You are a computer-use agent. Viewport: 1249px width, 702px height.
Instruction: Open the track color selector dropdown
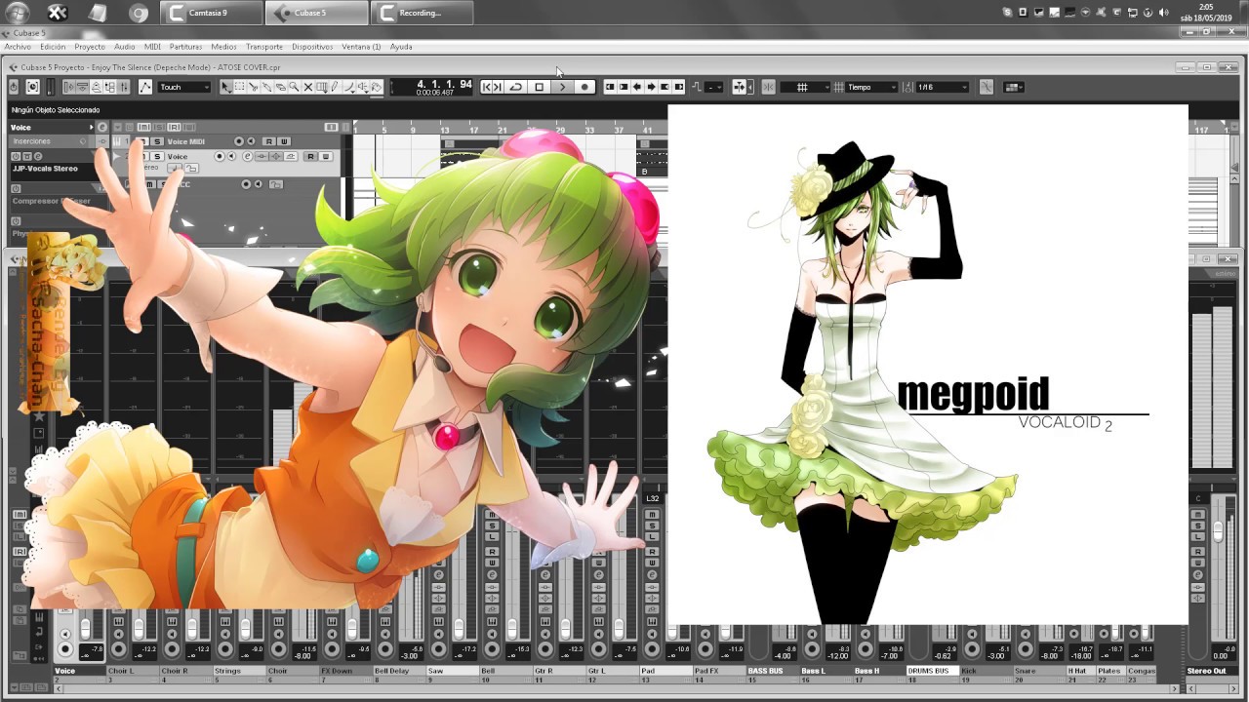click(1014, 87)
